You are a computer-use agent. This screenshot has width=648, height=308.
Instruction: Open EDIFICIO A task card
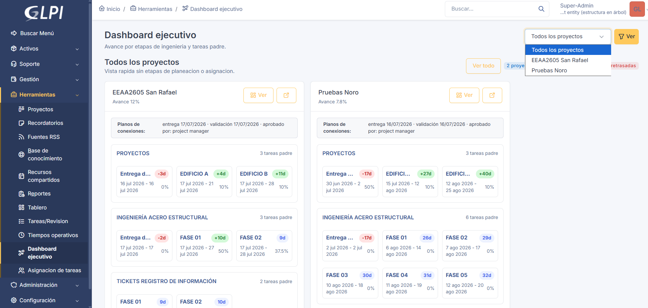coord(204,181)
